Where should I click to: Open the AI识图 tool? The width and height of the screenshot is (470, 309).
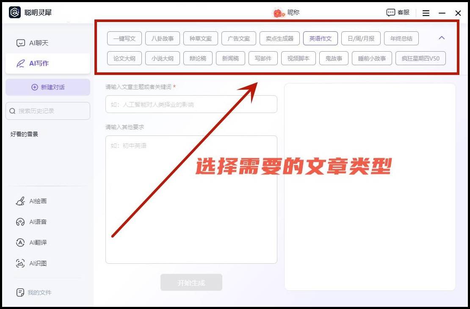click(x=31, y=263)
